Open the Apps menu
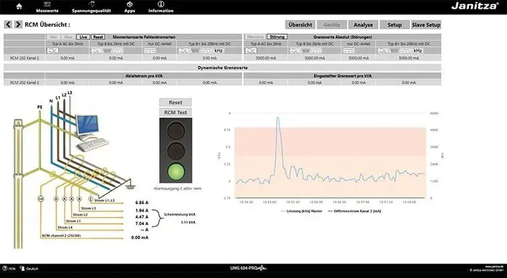507x278 pixels. click(x=130, y=7)
